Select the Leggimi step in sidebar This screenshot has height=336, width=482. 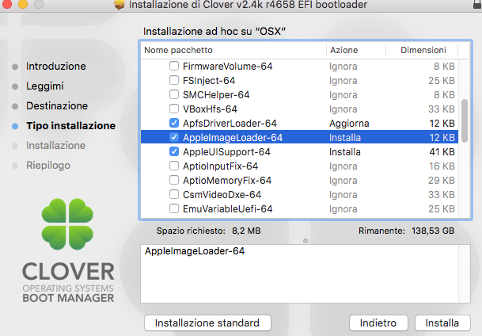45,86
